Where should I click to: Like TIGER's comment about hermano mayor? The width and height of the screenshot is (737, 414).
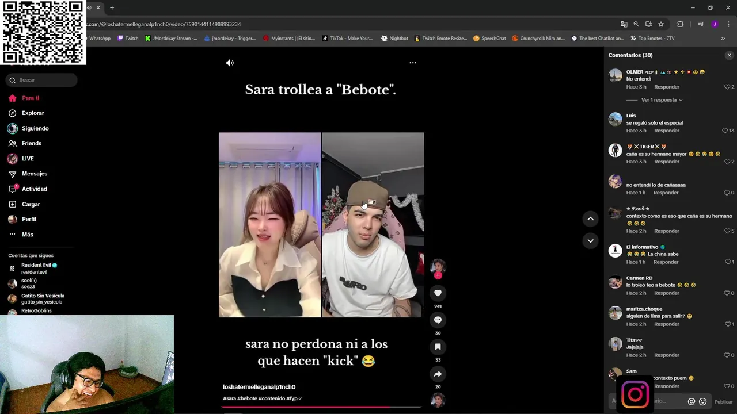click(x=727, y=162)
